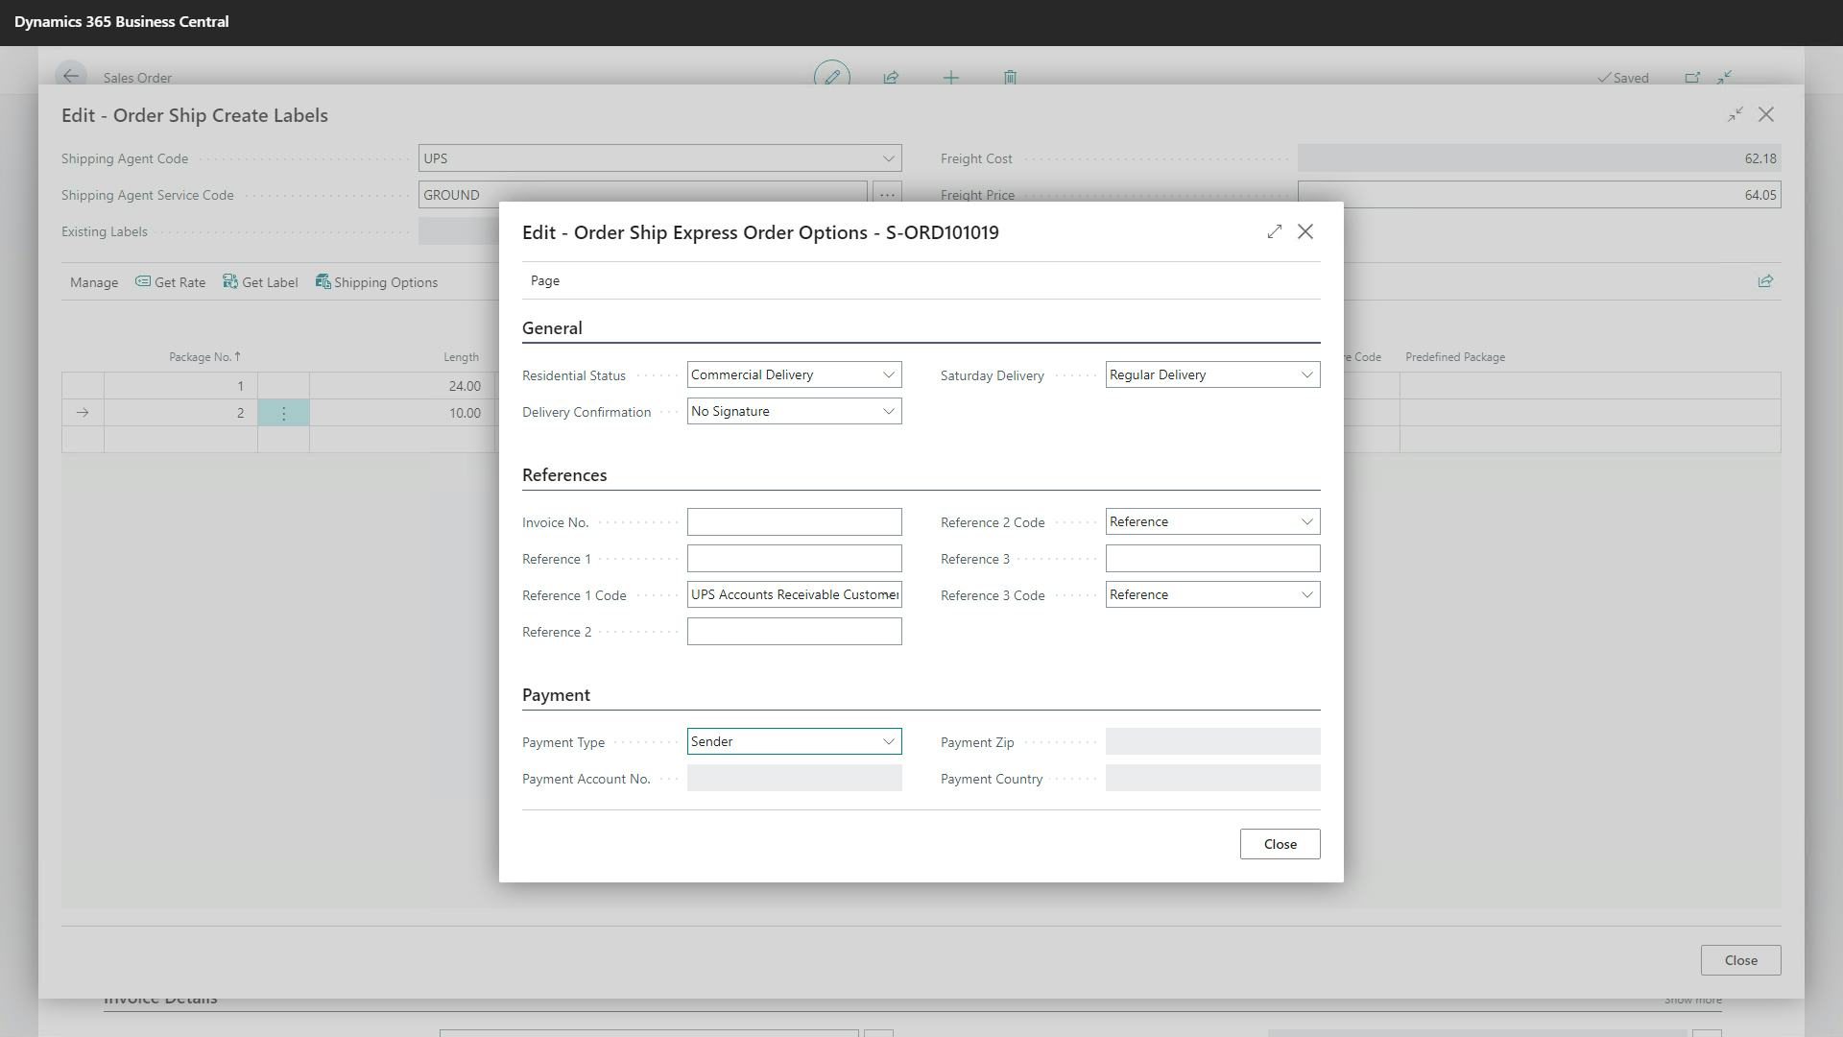Open the Page menu in the dialog
1843x1037 pixels.
click(x=544, y=280)
